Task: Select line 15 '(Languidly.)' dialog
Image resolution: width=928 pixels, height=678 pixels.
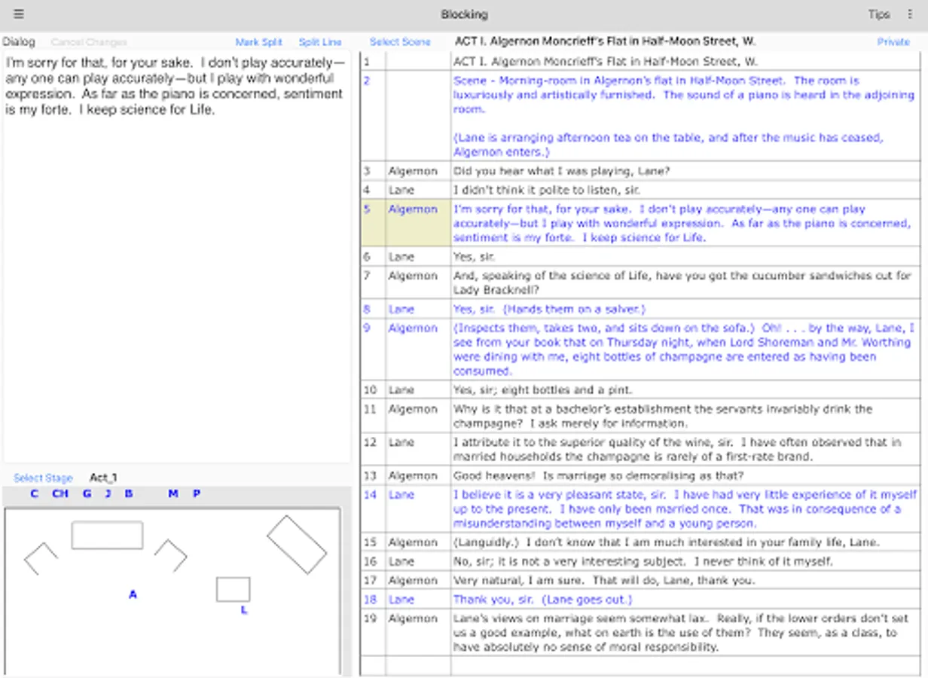Action: [x=640, y=542]
